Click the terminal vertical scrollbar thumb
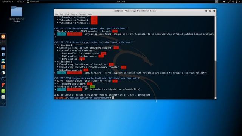Screen dimensions: 242x136 tap(215, 79)
